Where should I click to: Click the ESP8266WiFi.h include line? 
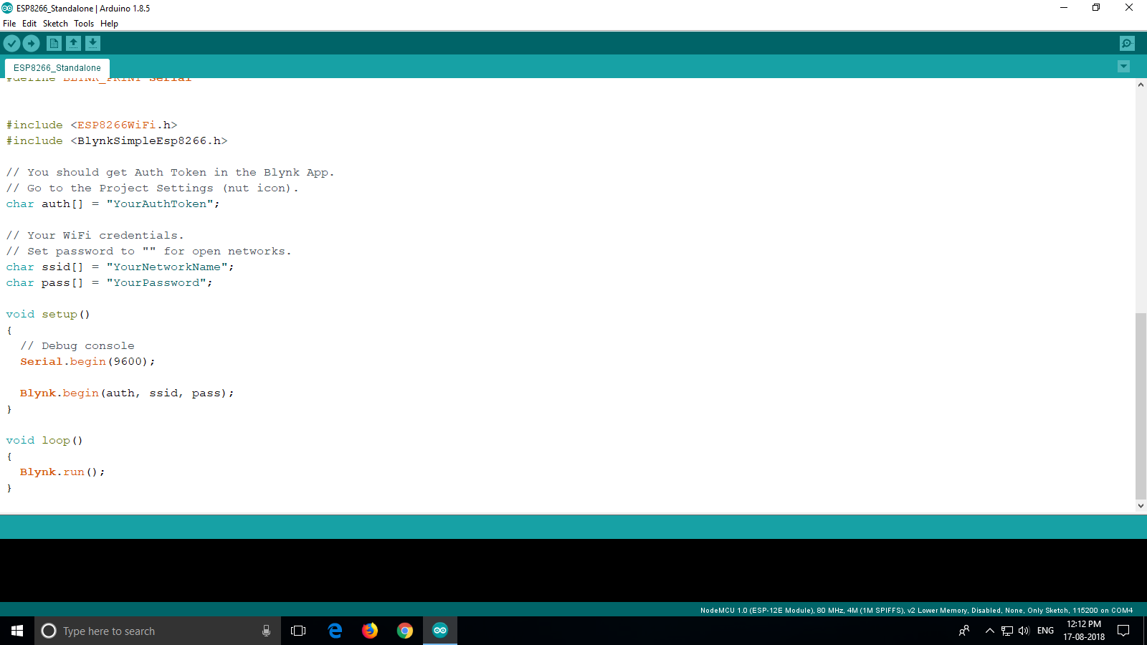click(x=92, y=125)
